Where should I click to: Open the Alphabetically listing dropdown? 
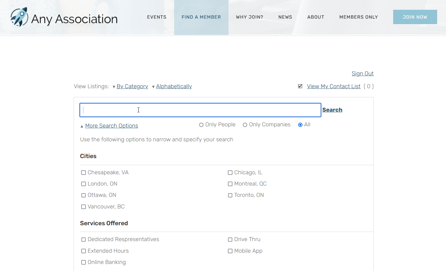click(x=174, y=86)
